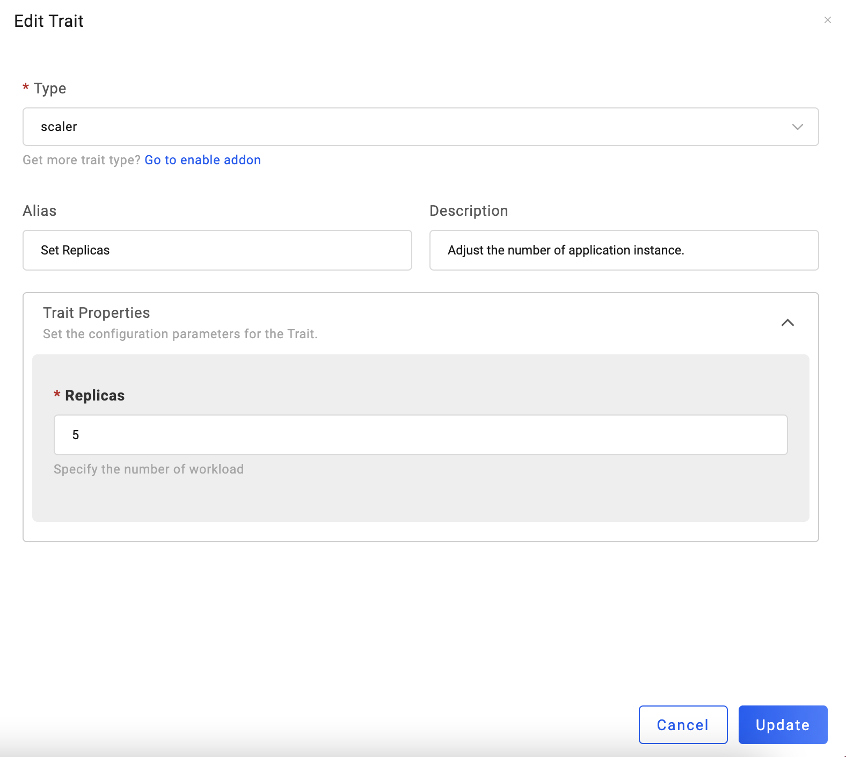Follow the Go to enable addon link
The height and width of the screenshot is (757, 846).
[x=202, y=160]
